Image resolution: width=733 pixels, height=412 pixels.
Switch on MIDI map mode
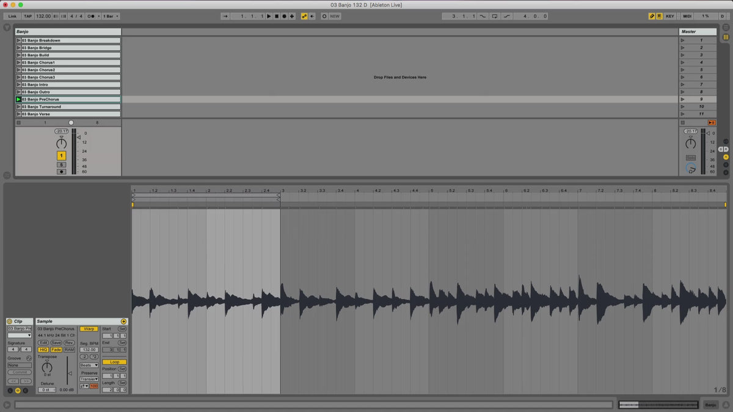(687, 16)
